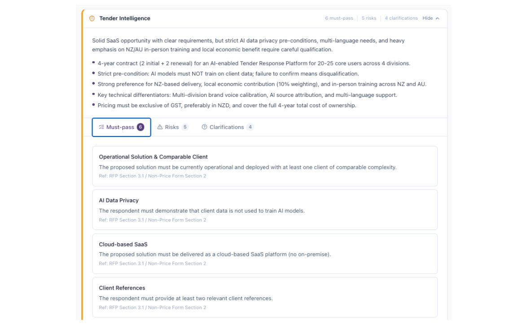Collapse panel with the chevron up arrow
This screenshot has height=325, width=527.
[438, 18]
